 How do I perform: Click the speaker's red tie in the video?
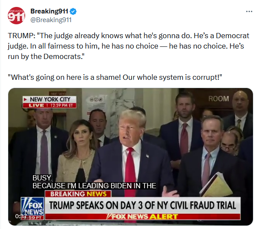[130, 171]
